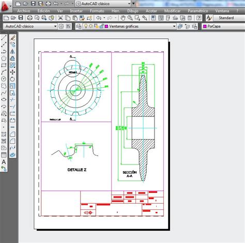Open the Layer Properties Manager button
The height and width of the screenshot is (243, 245).
(79, 26)
